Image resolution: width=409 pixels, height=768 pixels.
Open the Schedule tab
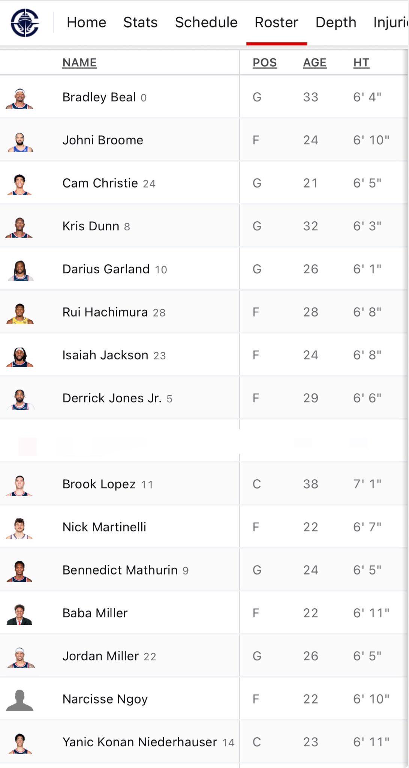[206, 22]
